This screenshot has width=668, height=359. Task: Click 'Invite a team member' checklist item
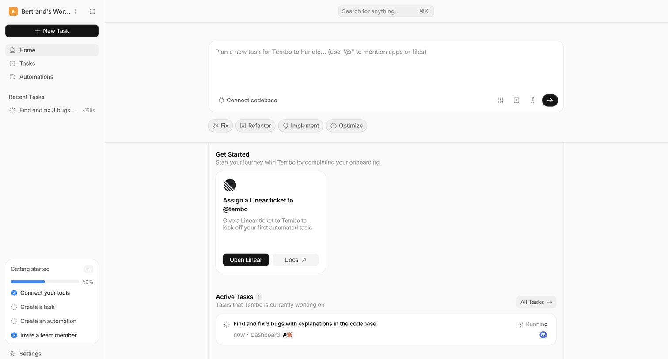[x=49, y=335]
